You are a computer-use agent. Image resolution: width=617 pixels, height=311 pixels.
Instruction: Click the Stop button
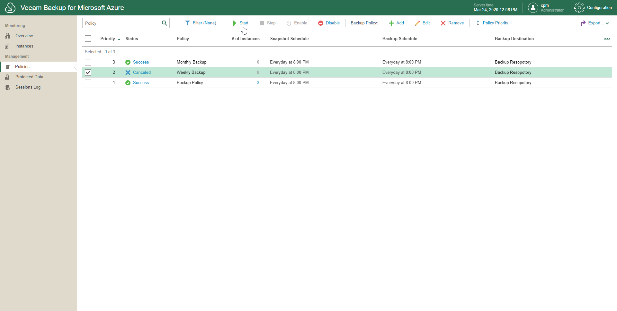pos(268,23)
